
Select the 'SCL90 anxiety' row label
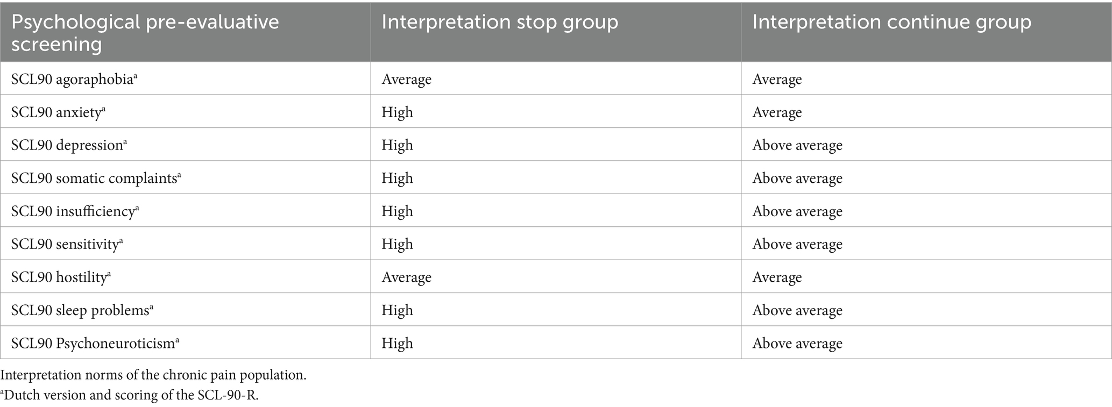tap(58, 112)
